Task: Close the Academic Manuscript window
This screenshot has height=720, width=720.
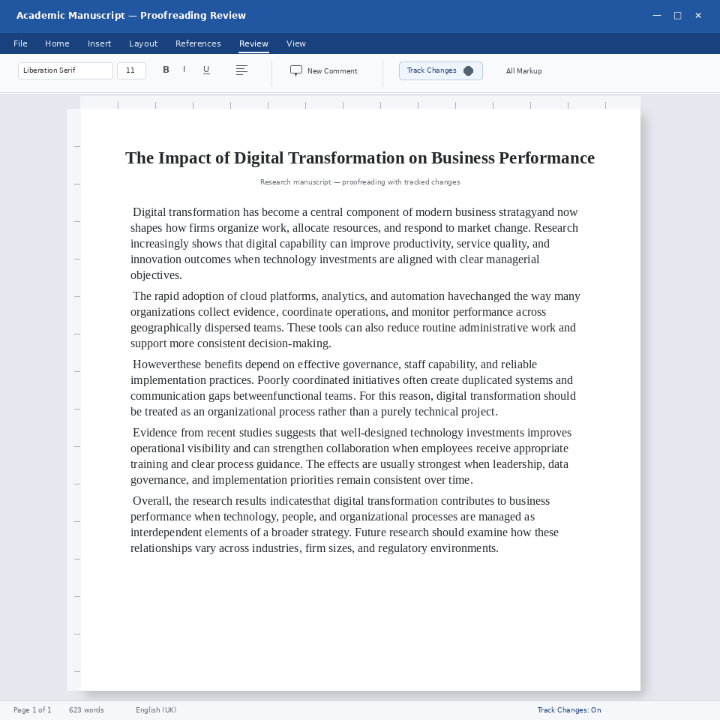Action: (x=698, y=16)
